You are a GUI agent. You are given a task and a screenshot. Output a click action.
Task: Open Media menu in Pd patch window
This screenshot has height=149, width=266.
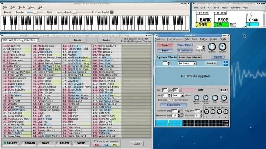[225, 8]
